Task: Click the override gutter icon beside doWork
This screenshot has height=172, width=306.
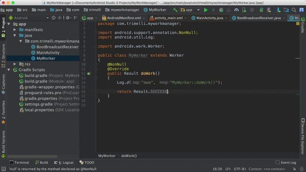Action: click(x=89, y=74)
